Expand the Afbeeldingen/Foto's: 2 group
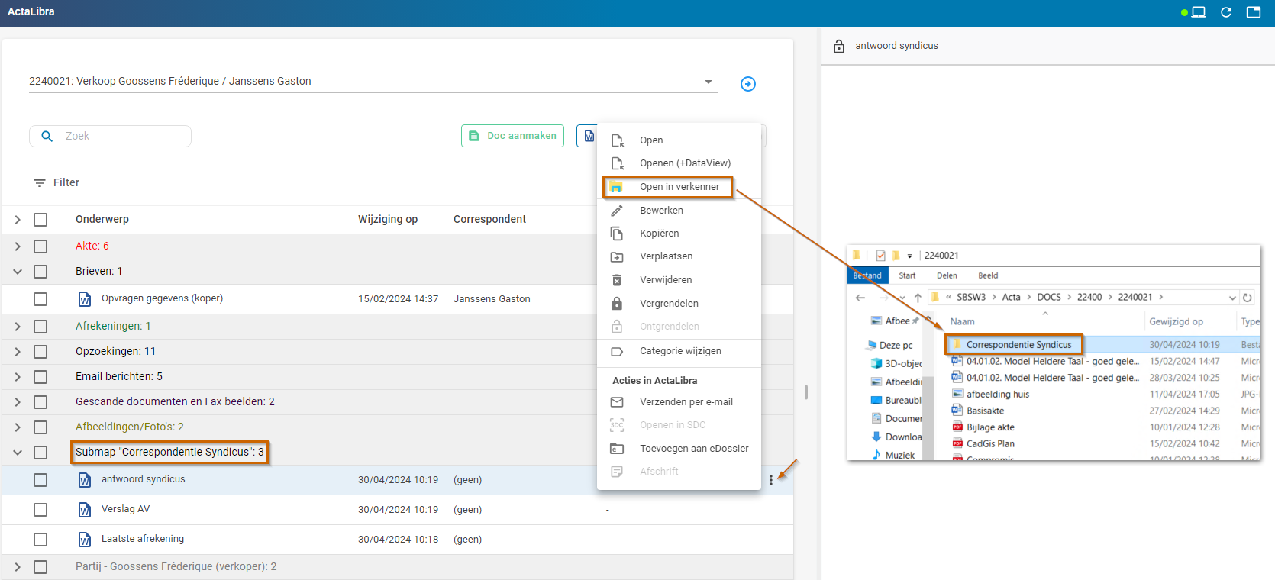The image size is (1275, 580). (18, 427)
